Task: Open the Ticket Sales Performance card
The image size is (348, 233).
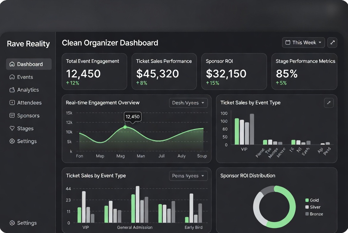Action: click(164, 71)
